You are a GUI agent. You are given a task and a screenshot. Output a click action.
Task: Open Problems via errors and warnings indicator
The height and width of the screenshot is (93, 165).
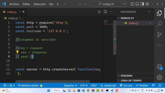tap(9, 85)
